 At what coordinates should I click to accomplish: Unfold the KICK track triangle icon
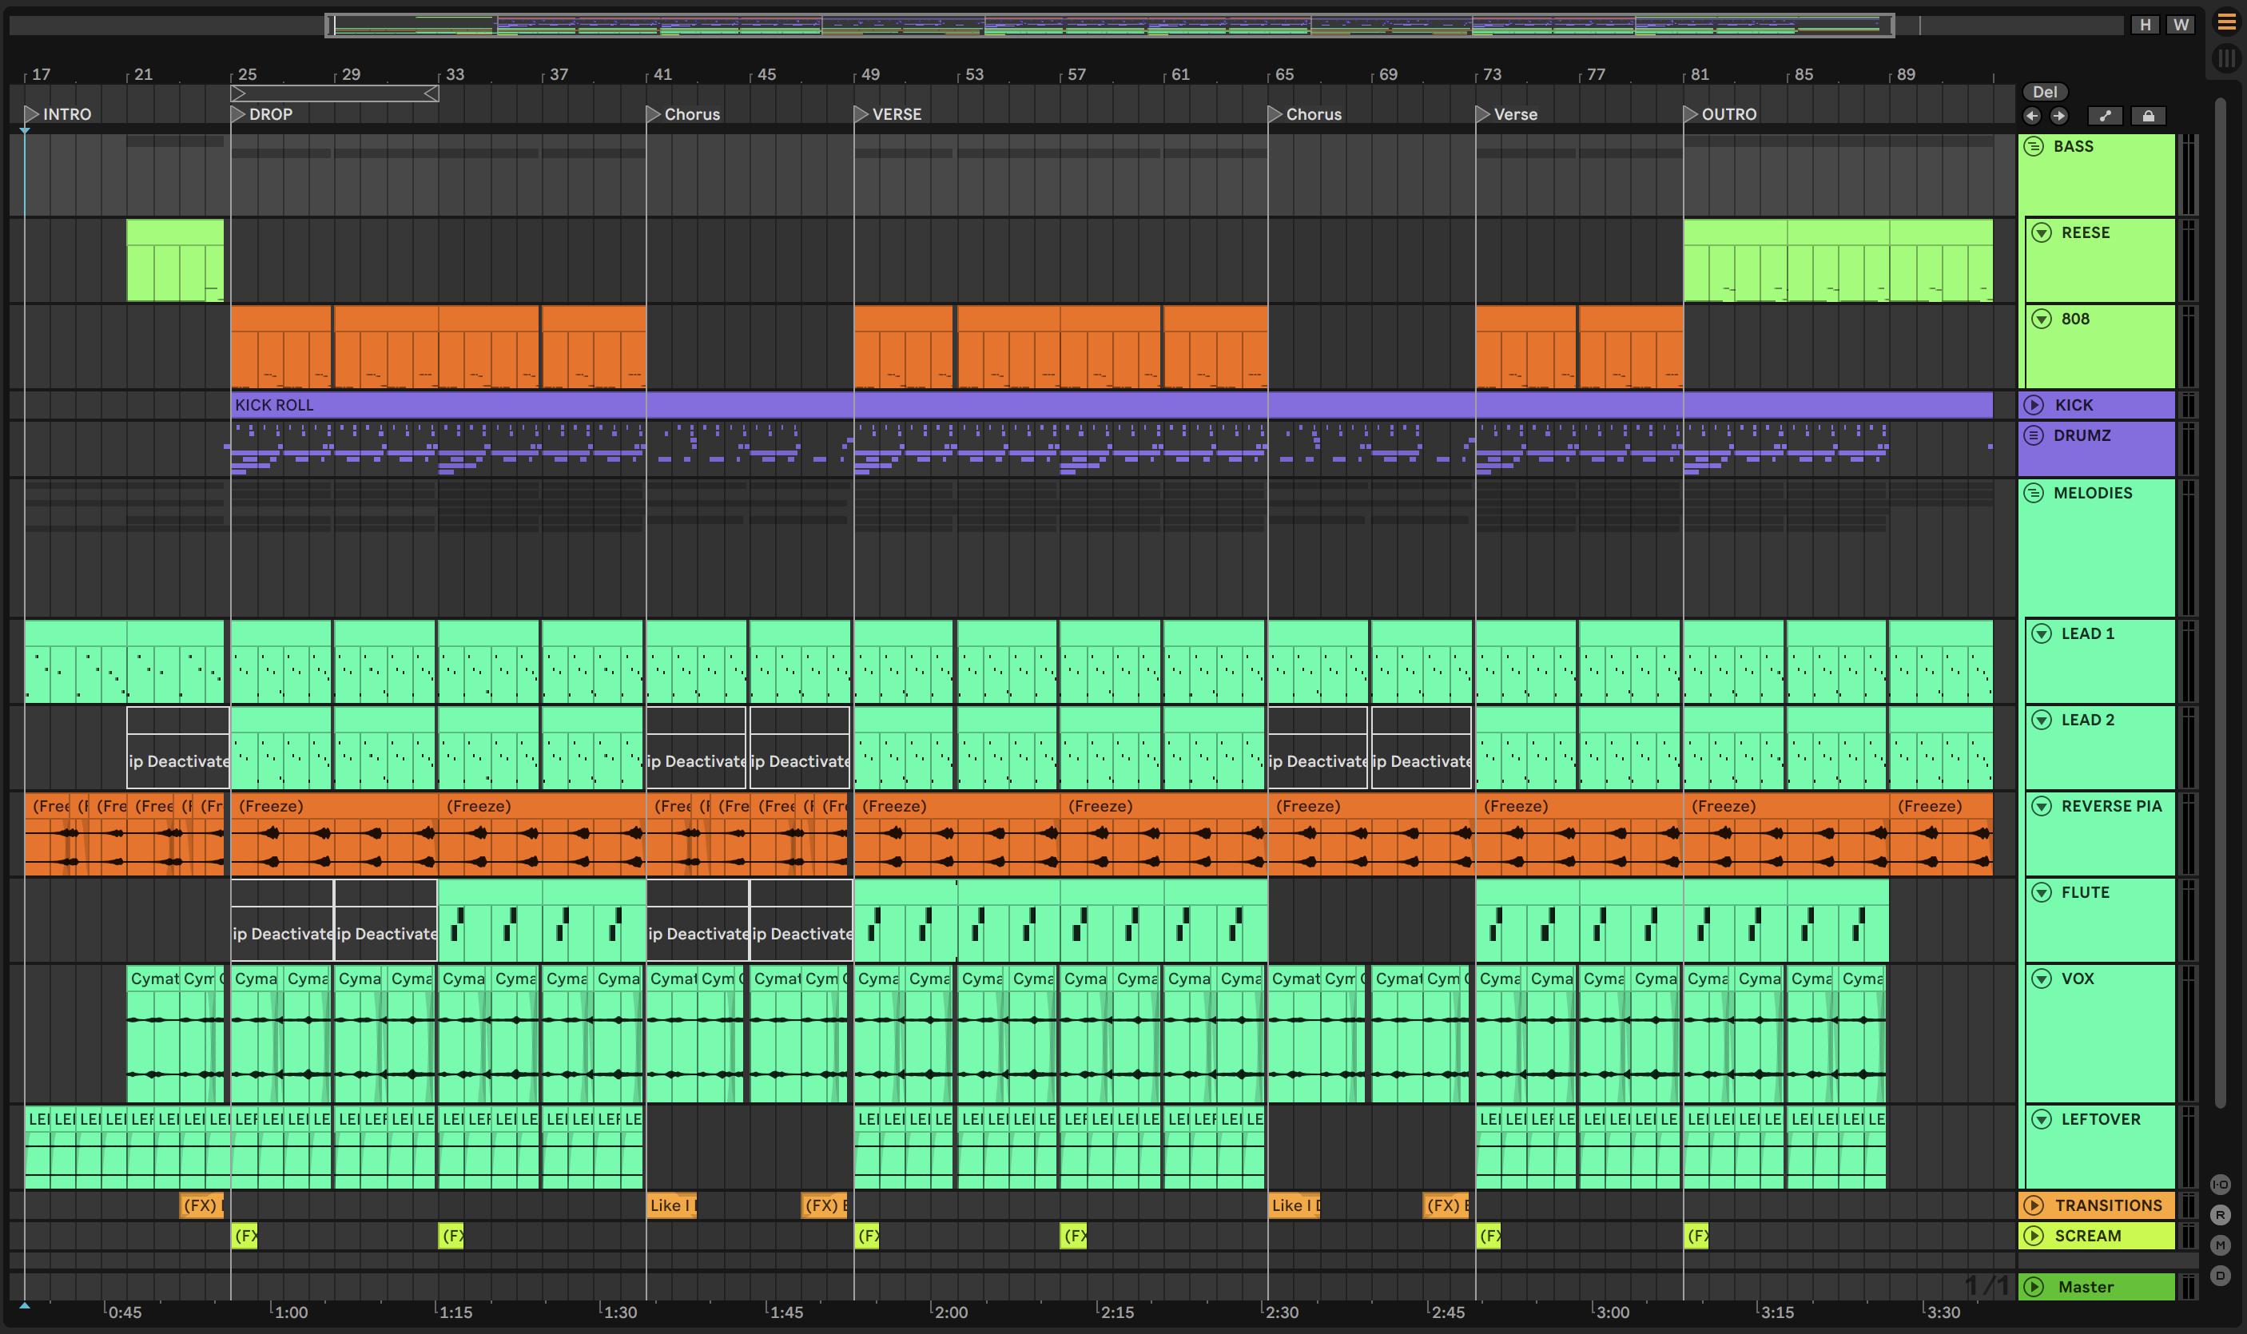coord(2034,404)
